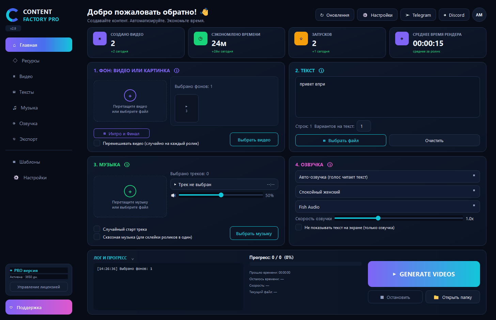The height and width of the screenshot is (320, 496).
Task: Open Видео section in the sidebar
Action: tap(39, 76)
